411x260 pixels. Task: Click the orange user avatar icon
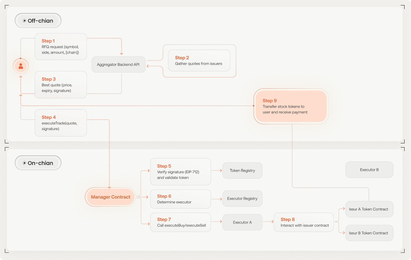click(x=21, y=66)
